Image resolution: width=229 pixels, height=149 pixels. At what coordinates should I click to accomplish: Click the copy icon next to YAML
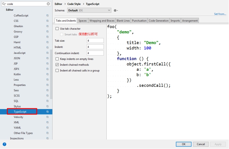pos(48,128)
